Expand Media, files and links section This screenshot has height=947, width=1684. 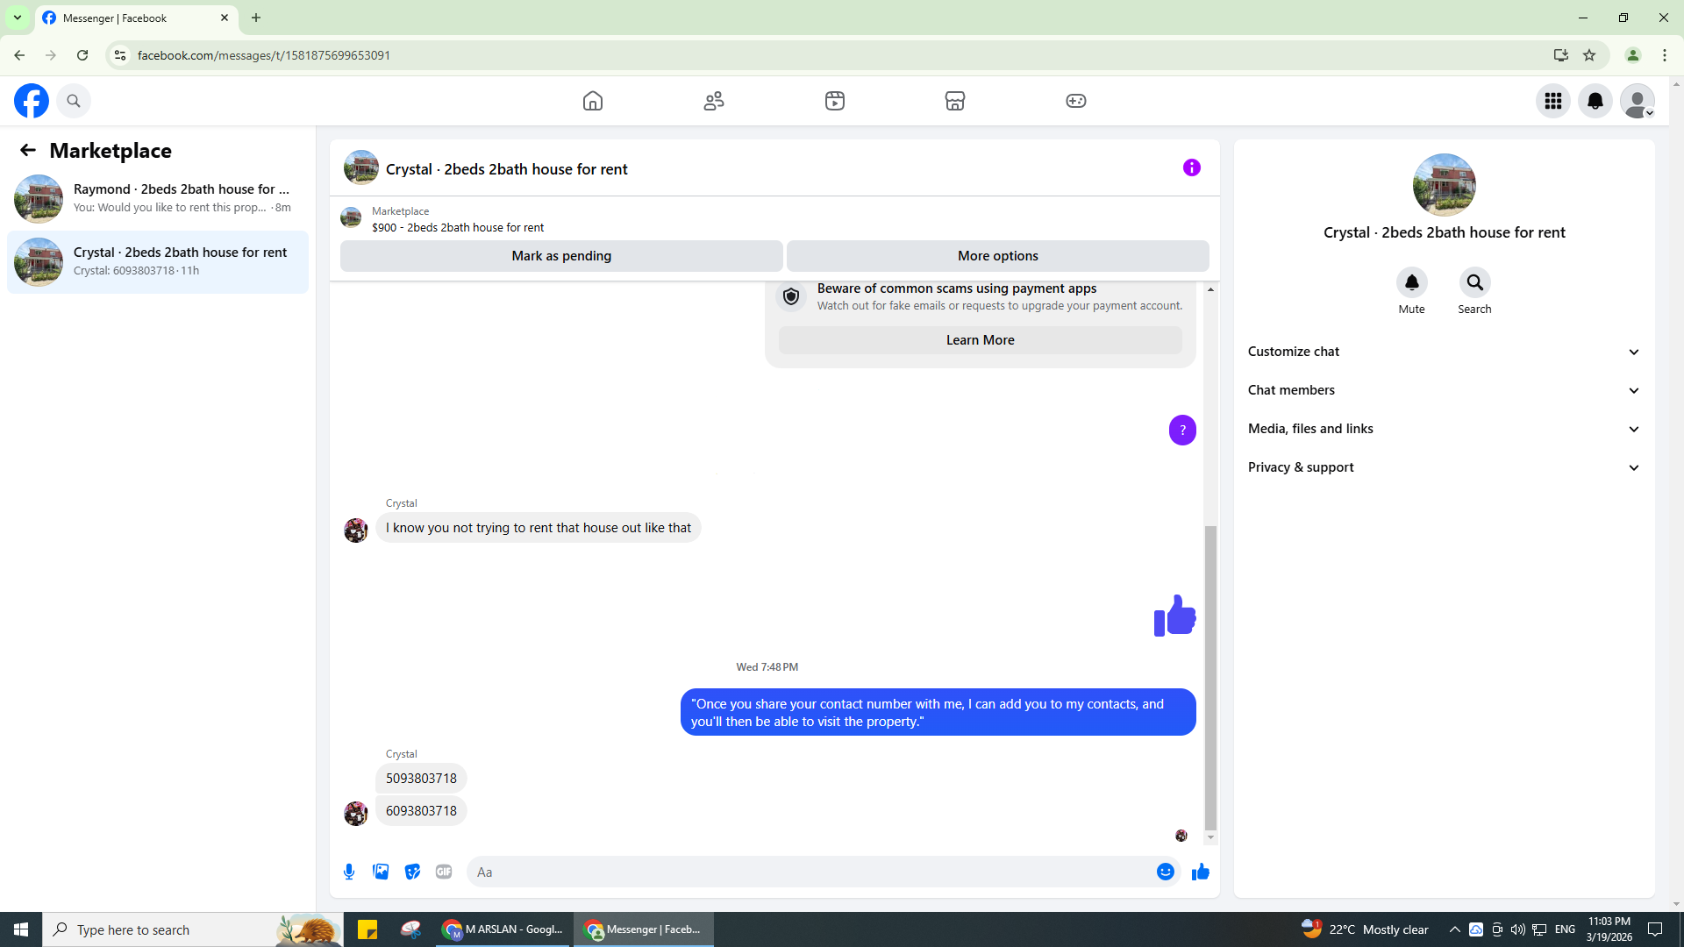click(1444, 429)
